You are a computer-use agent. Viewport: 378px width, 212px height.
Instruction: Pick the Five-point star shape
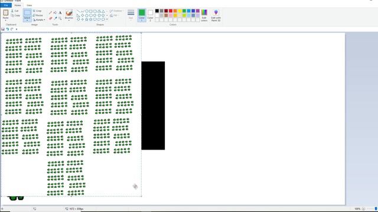87,19
